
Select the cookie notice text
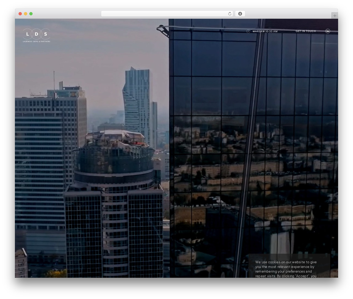pyautogui.click(x=286, y=269)
